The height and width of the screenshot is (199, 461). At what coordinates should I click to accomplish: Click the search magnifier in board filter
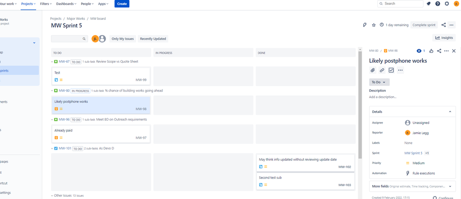point(84,39)
